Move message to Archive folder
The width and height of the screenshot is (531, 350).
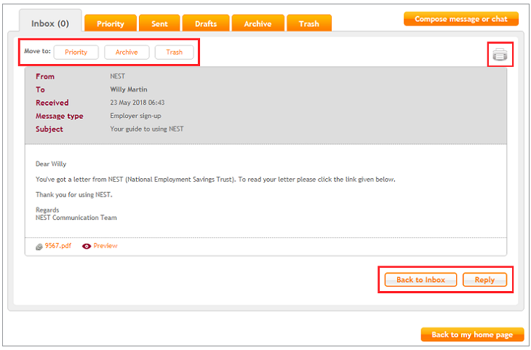tap(127, 52)
